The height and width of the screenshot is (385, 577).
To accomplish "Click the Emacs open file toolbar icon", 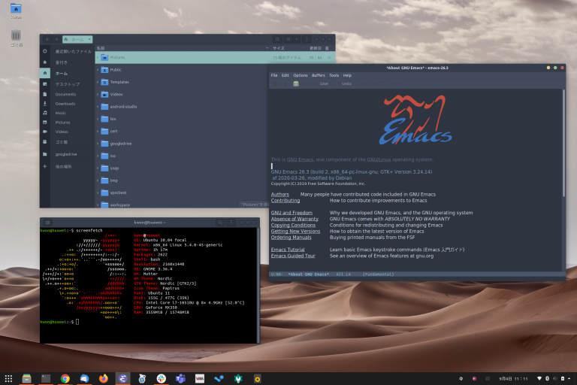I will click(x=285, y=84).
